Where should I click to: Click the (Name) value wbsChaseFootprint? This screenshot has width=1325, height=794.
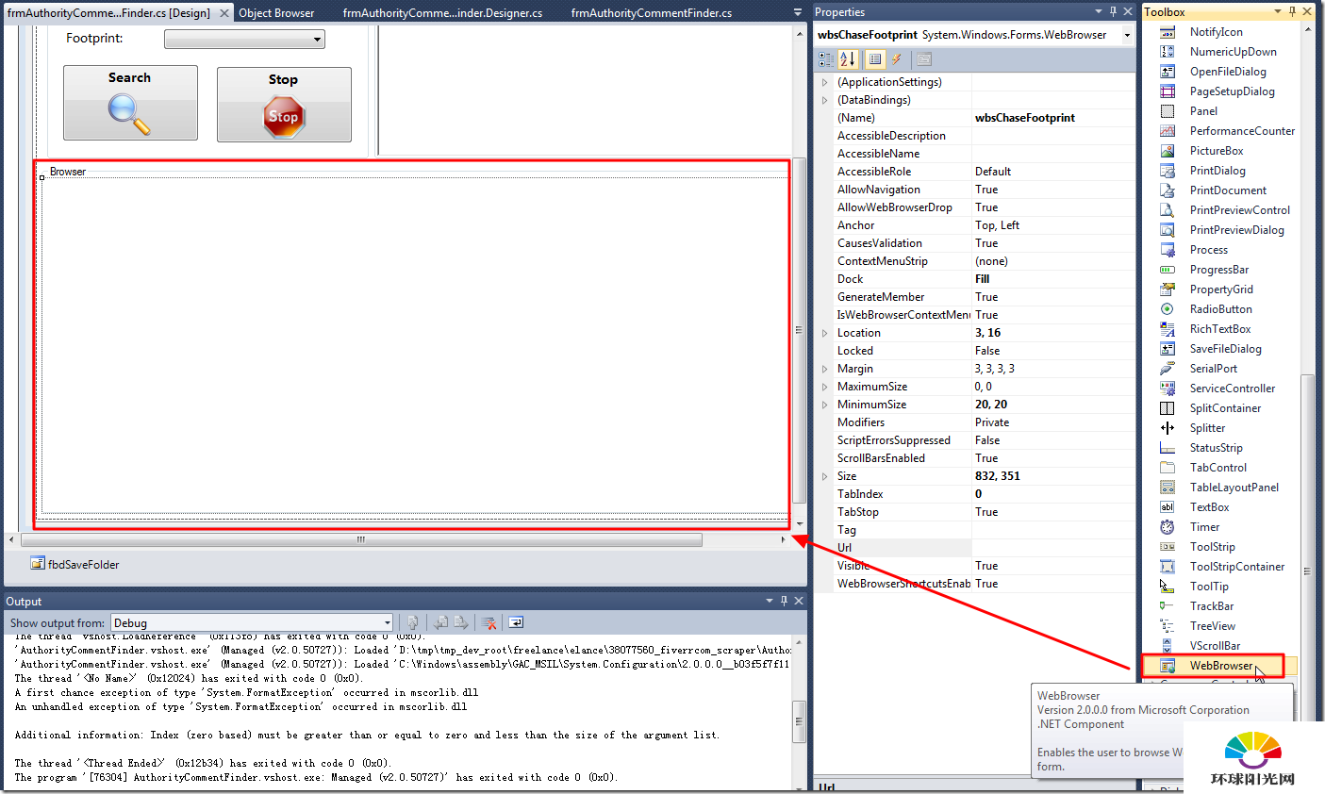pyautogui.click(x=1053, y=118)
